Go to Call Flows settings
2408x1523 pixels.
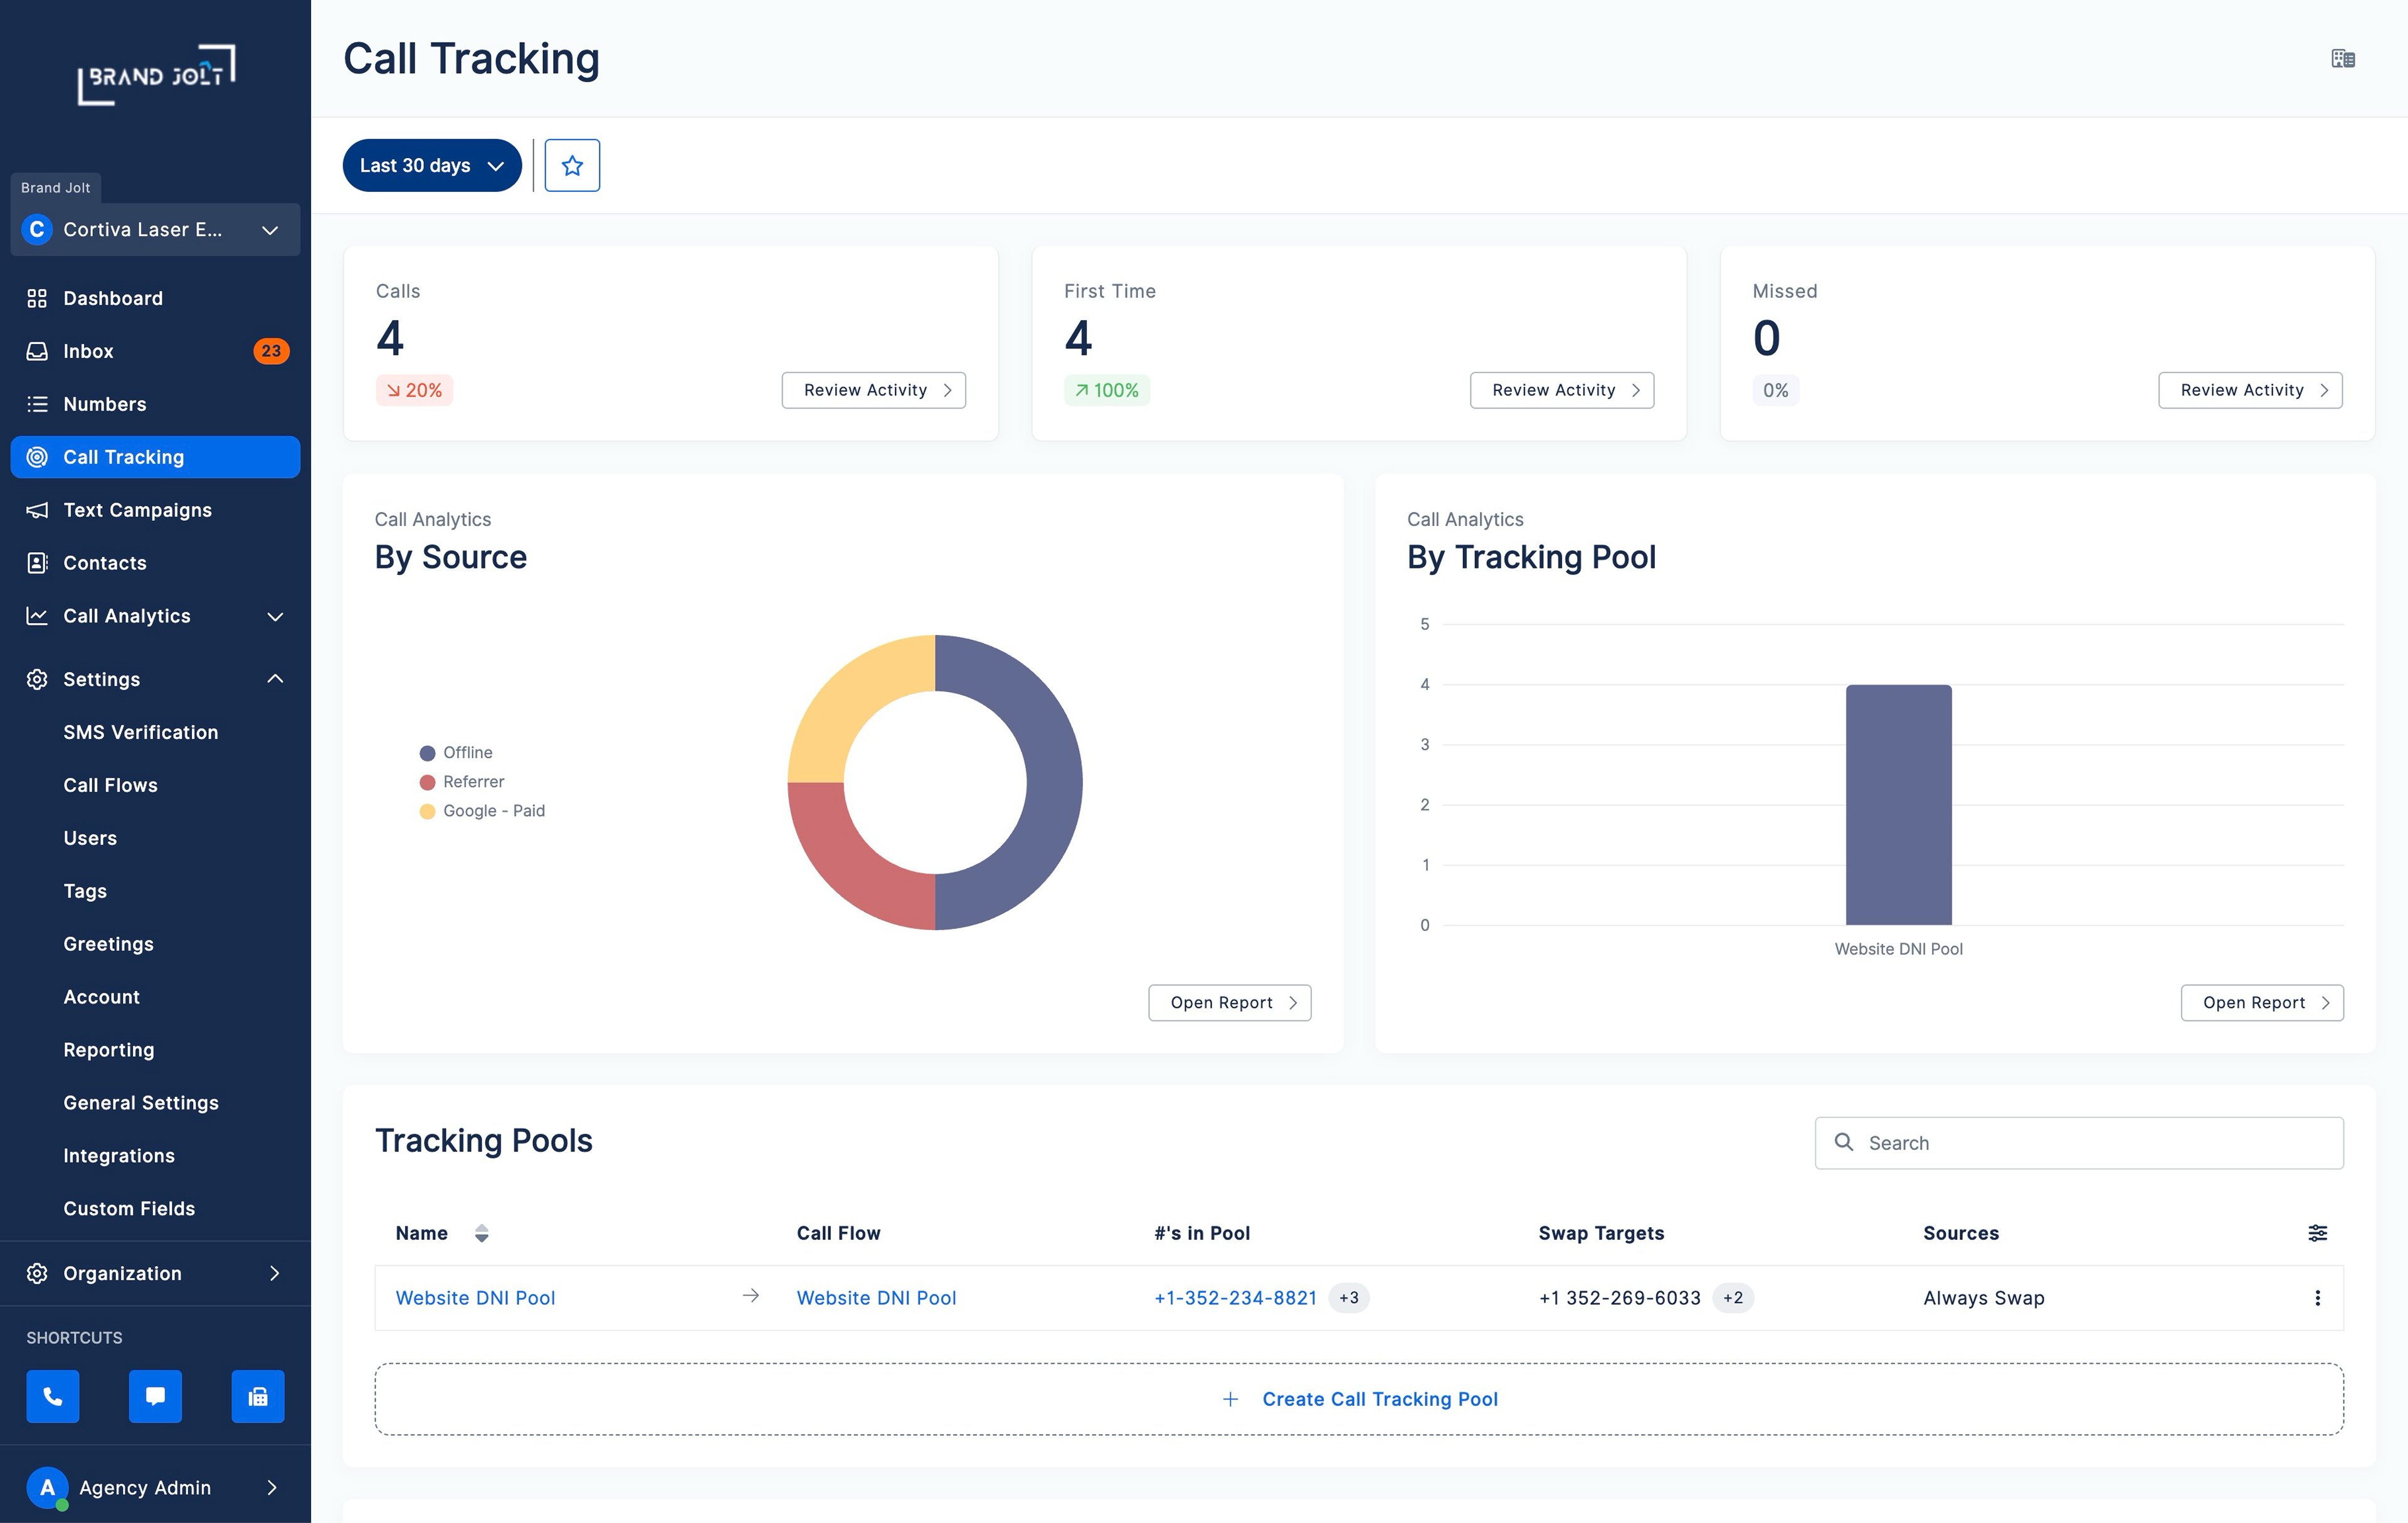110,785
